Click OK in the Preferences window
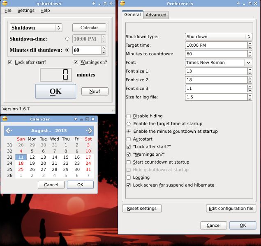The width and height of the screenshot is (261, 246). coord(243,225)
